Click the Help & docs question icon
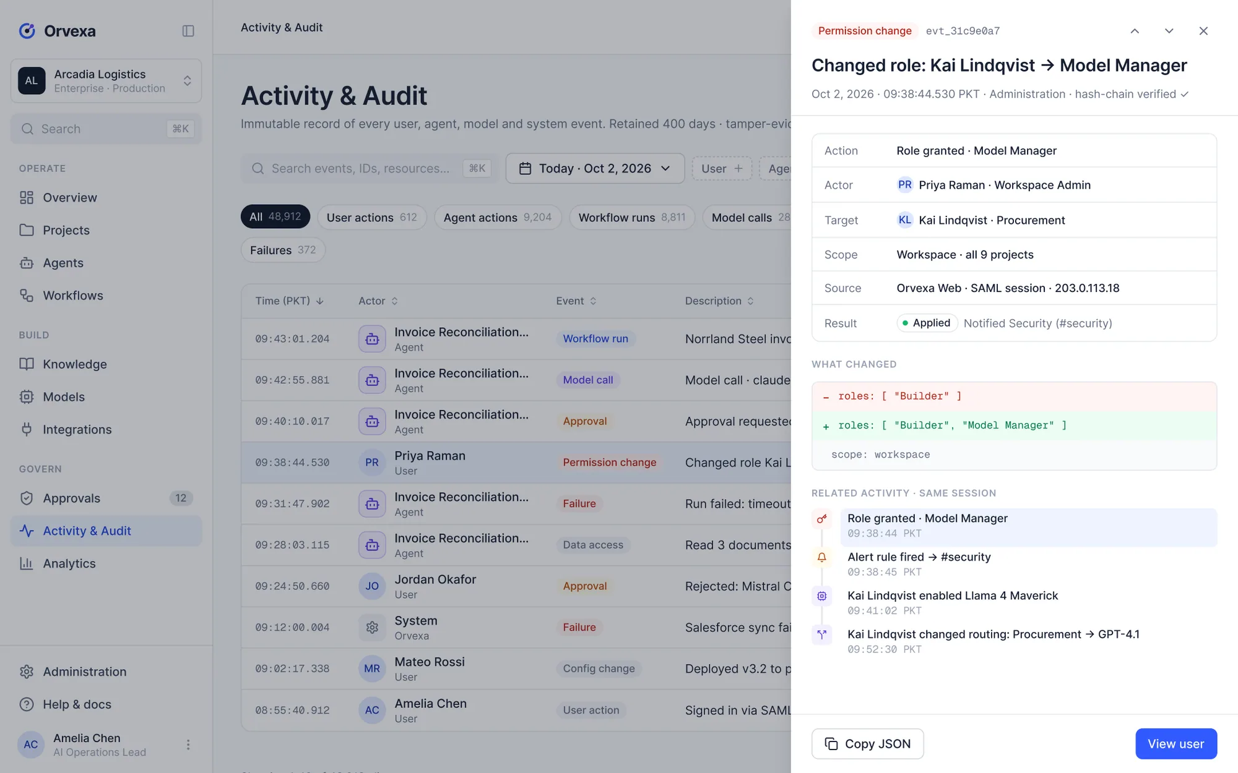This screenshot has width=1238, height=773. pos(27,704)
